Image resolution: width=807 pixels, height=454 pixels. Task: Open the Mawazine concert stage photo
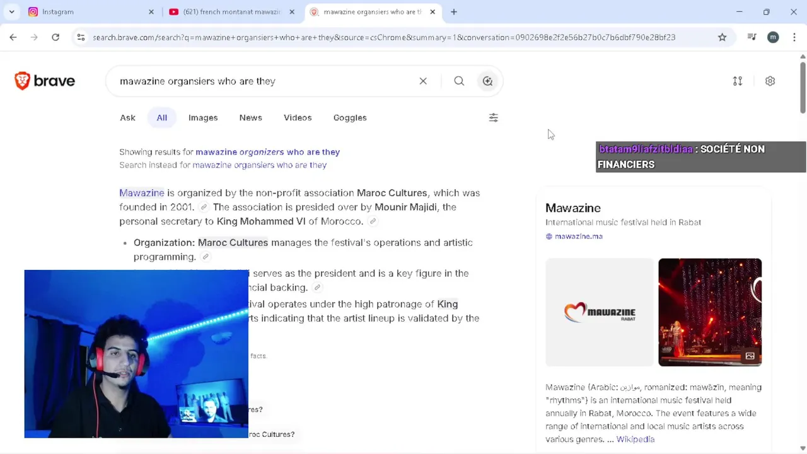710,312
